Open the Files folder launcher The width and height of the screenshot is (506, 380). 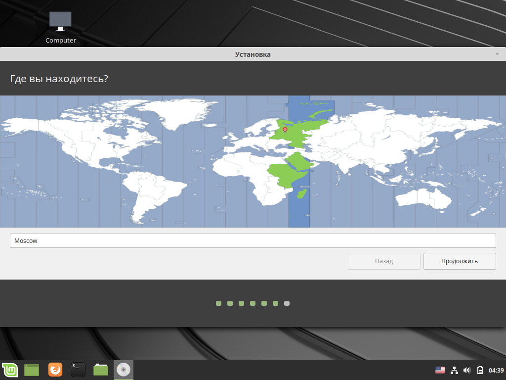pyautogui.click(x=101, y=370)
